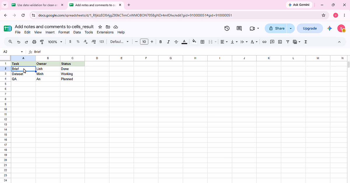The height and width of the screenshot is (183, 350).
Task: Click the Undo arrow in toolbar
Action: tap(19, 42)
